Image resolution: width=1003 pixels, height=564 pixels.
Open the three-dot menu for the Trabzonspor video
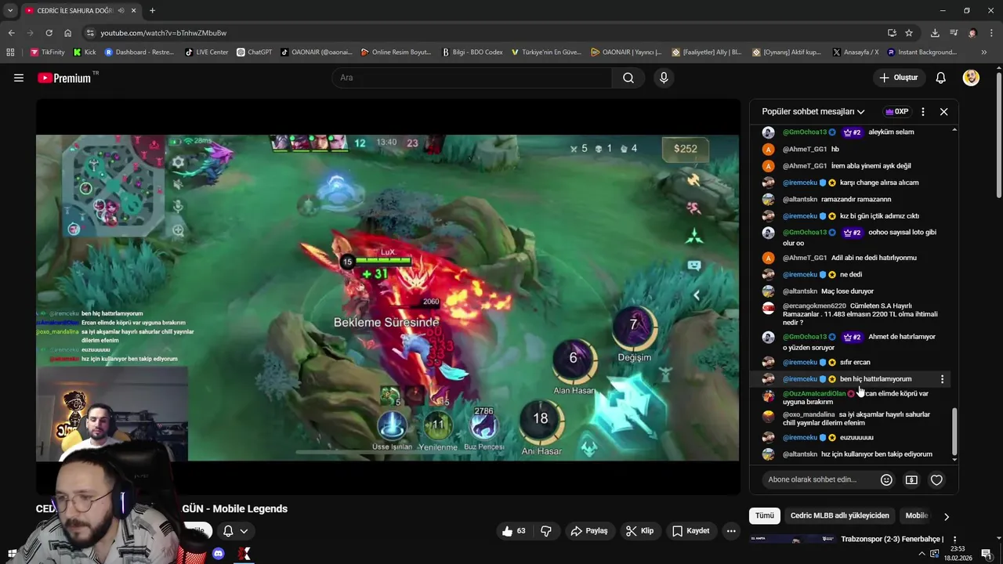(x=954, y=540)
